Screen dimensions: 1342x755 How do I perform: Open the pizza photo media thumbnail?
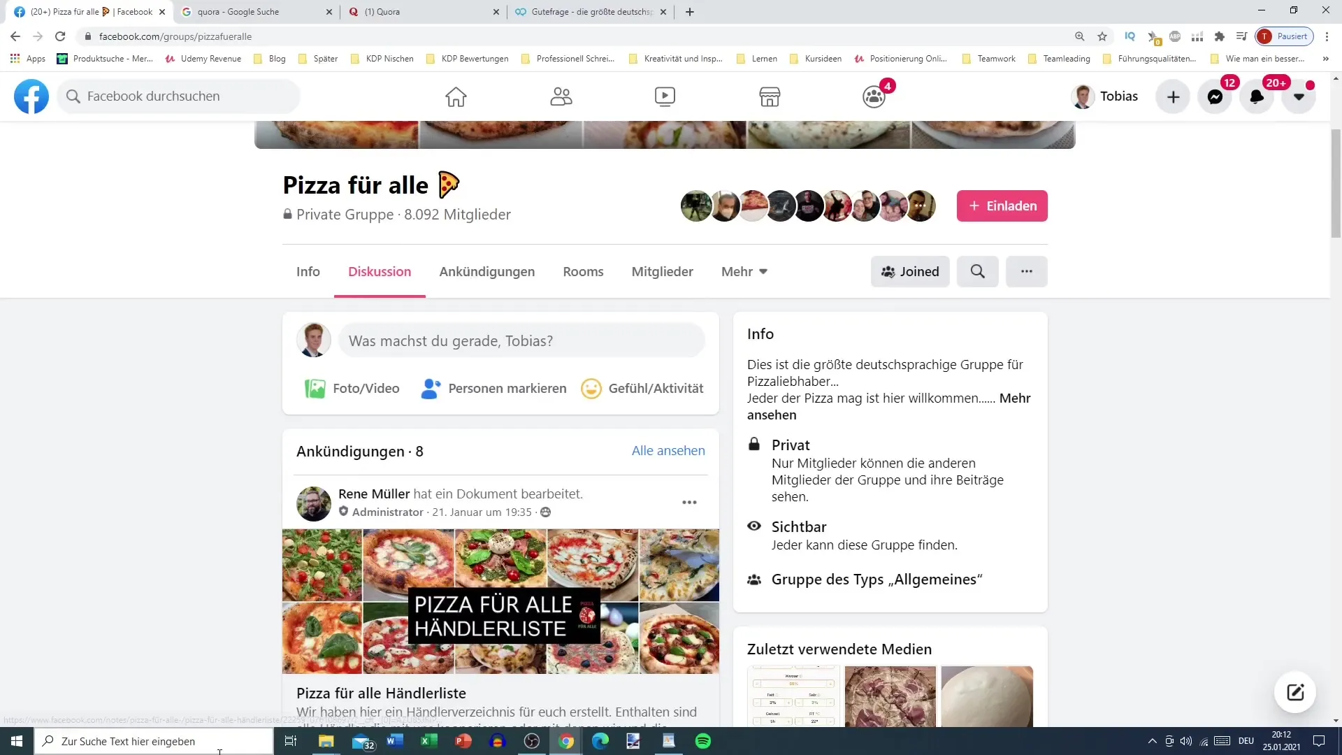890,696
